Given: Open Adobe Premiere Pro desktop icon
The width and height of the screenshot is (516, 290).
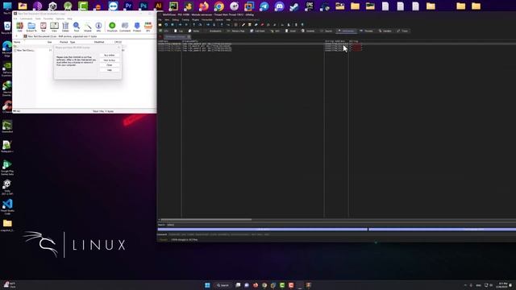Looking at the screenshot, I should [x=128, y=6].
